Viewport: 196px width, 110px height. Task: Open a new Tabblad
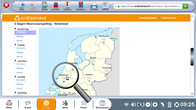tap(45, 6)
